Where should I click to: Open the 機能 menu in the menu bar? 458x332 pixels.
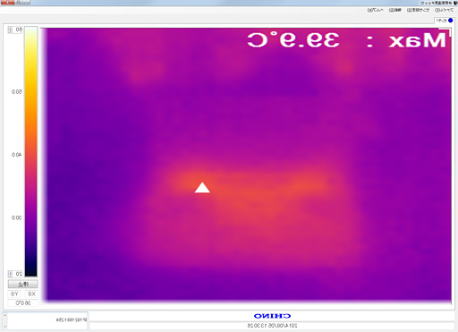[394, 10]
